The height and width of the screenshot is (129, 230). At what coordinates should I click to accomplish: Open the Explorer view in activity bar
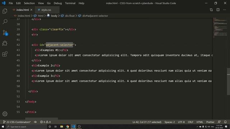point(5,11)
